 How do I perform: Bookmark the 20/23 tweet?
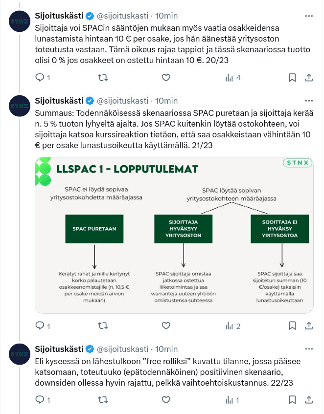[x=292, y=77]
